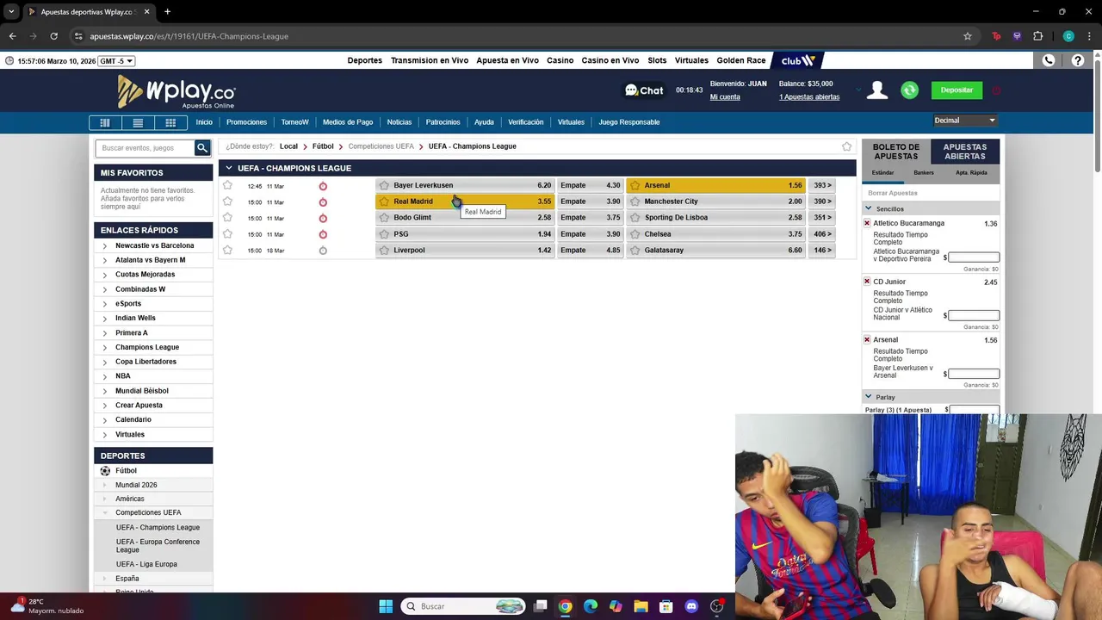Favorite the UEFA Champions League page star
The width and height of the screenshot is (1102, 620).
tap(846, 147)
